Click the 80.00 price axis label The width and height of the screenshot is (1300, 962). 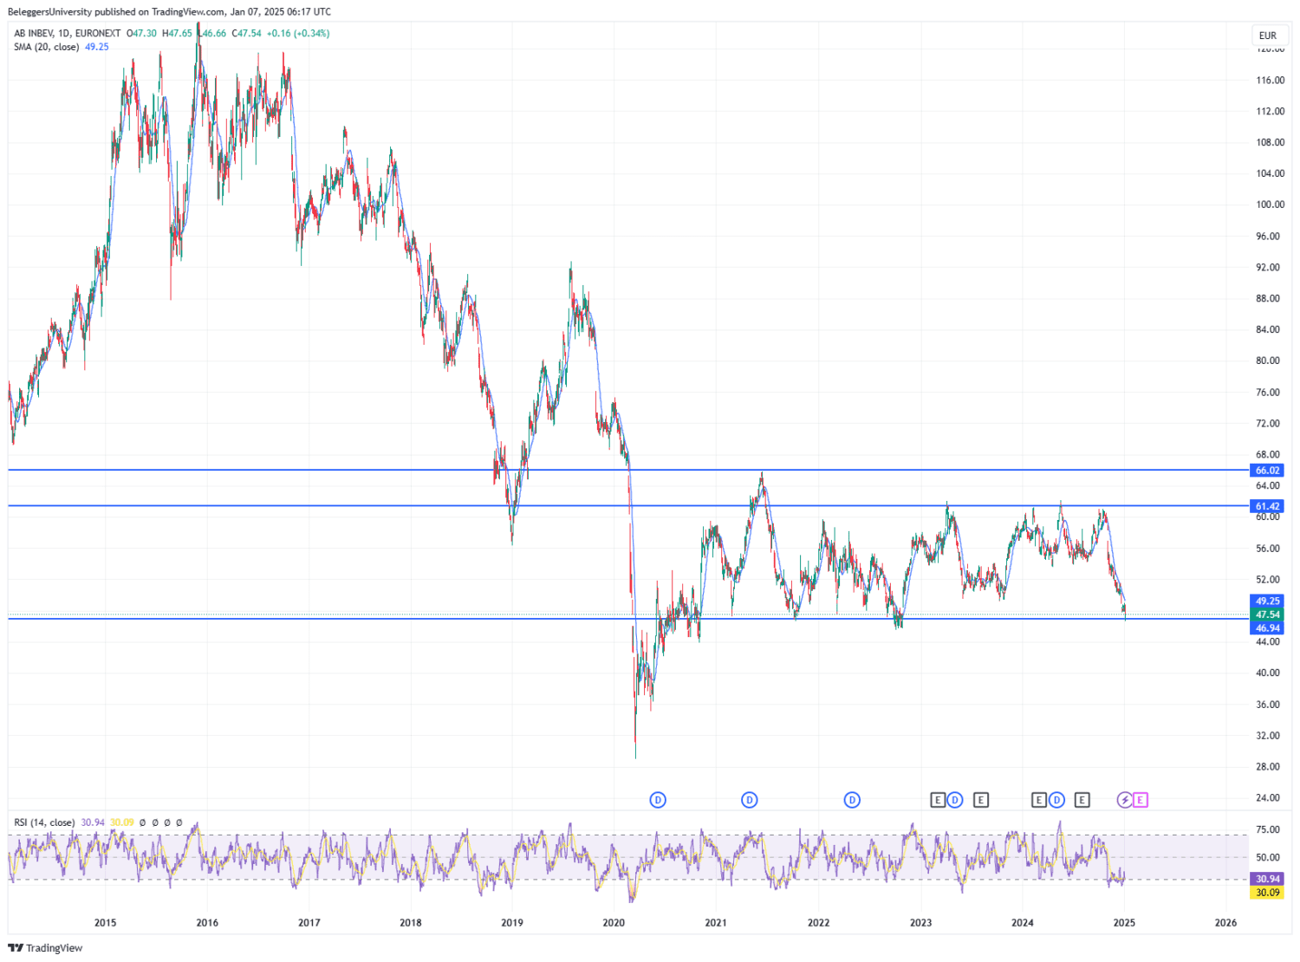point(1268,361)
